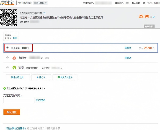Click the 花呗 green icon
160x130 pixels.
[14, 68]
